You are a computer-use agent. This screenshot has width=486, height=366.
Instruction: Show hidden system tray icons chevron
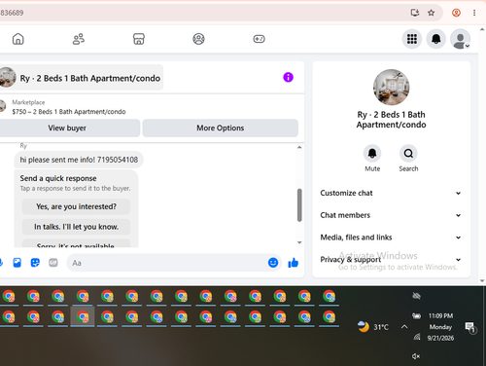click(x=404, y=326)
